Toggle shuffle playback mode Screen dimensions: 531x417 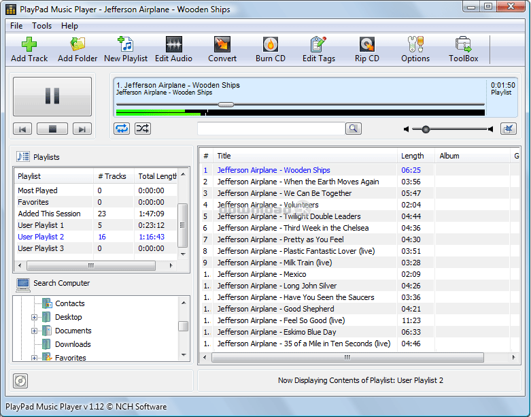[x=142, y=129]
